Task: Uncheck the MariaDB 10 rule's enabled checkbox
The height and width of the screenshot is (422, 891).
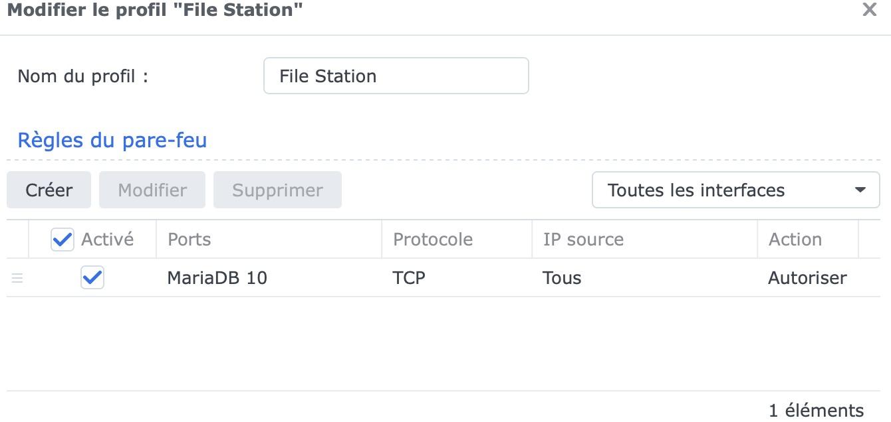Action: (92, 278)
